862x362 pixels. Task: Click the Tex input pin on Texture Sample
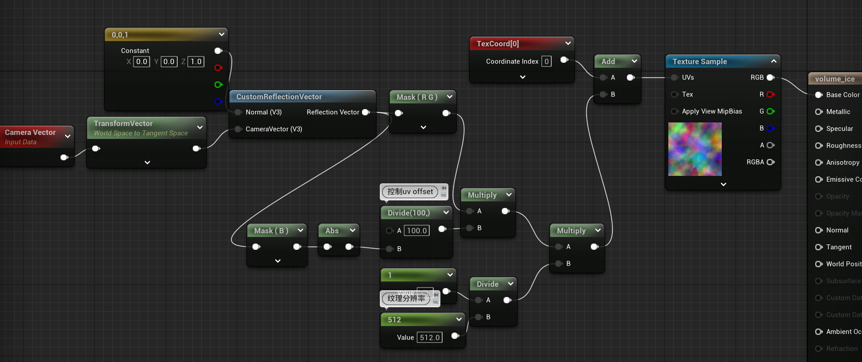pyautogui.click(x=675, y=94)
